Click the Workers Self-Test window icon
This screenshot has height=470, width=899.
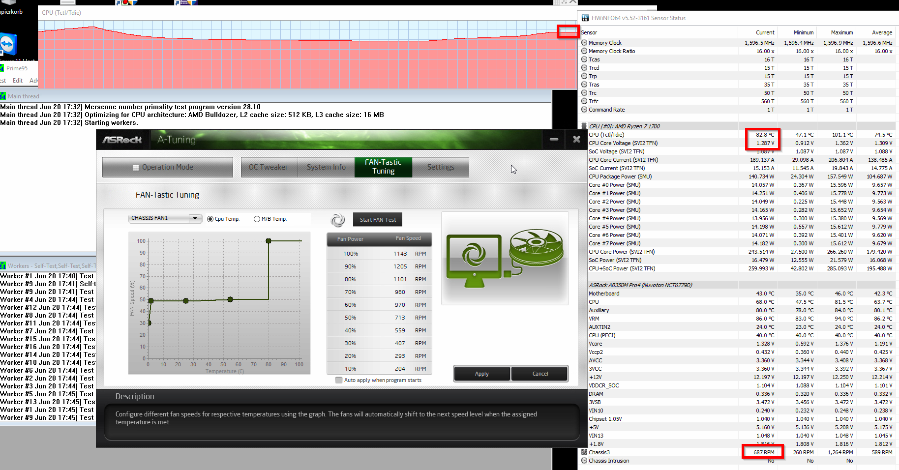point(3,265)
